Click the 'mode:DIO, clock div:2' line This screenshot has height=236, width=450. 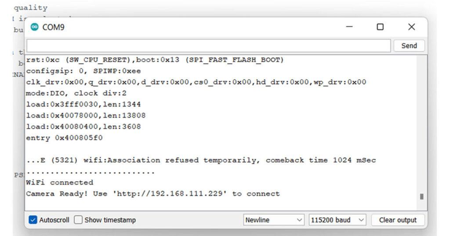pyautogui.click(x=76, y=93)
